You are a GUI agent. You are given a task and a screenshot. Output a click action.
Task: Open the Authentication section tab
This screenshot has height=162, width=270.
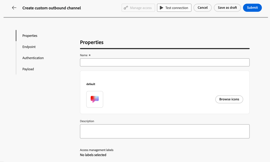pos(33,58)
